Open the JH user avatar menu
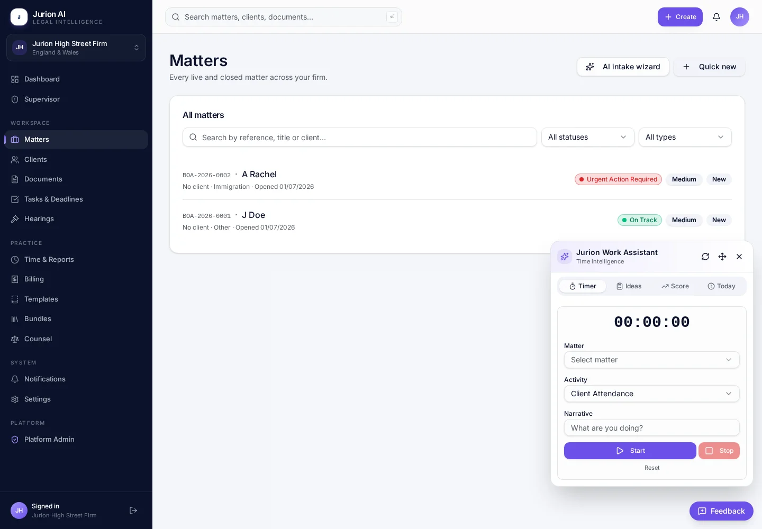The height and width of the screenshot is (529, 762). (x=740, y=17)
